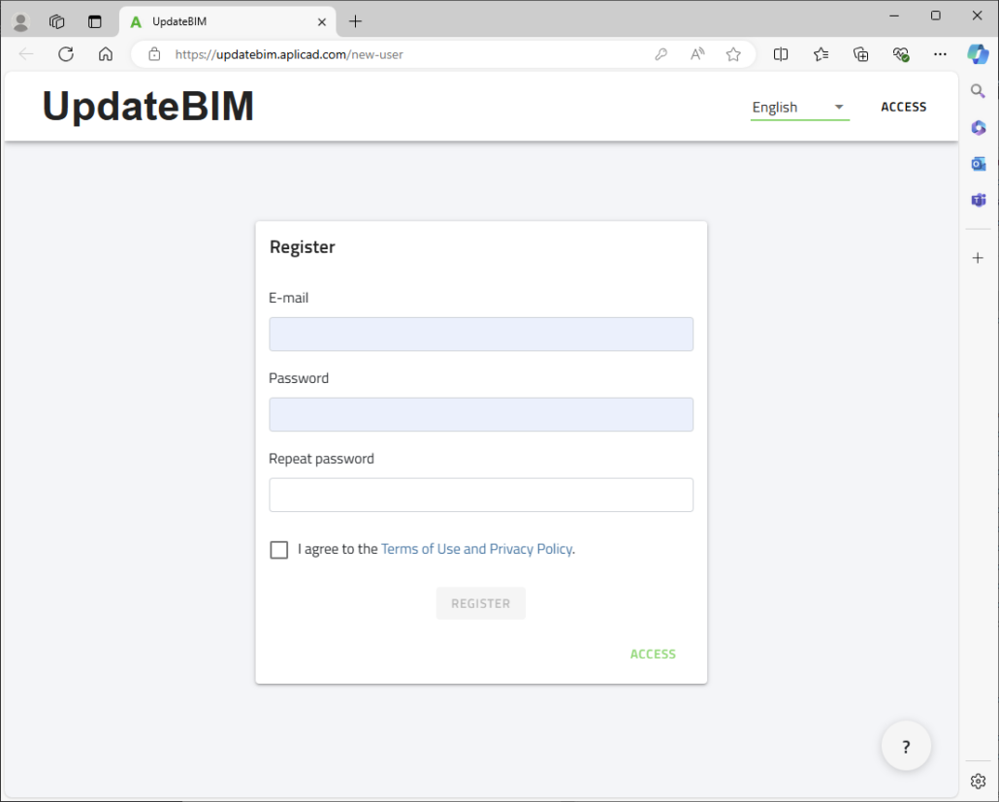Open Copilot sidebar icon
Image resolution: width=999 pixels, height=802 pixels.
pos(978,54)
